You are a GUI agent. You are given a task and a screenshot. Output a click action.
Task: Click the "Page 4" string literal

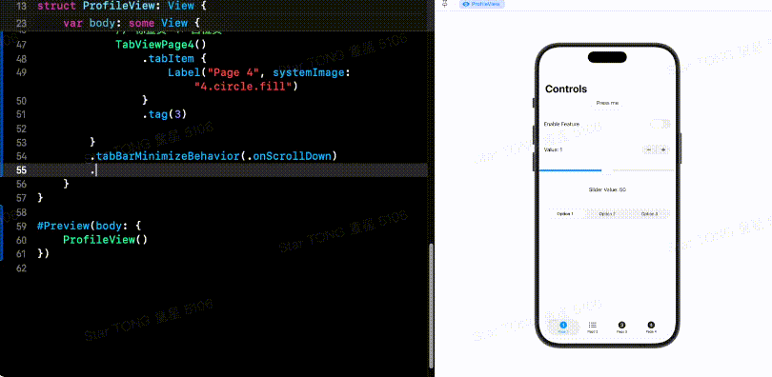[x=234, y=72]
